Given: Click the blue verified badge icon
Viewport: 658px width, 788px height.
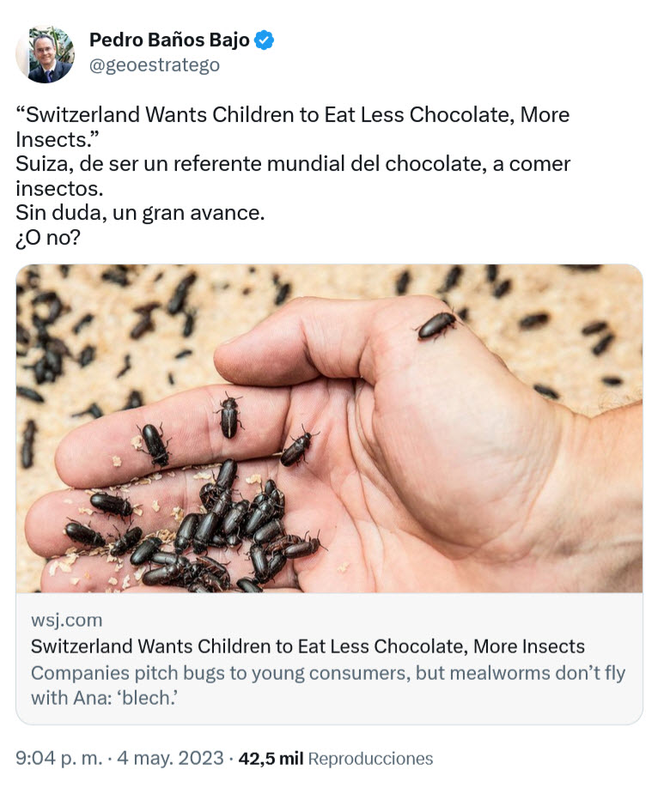Looking at the screenshot, I should point(265,40).
